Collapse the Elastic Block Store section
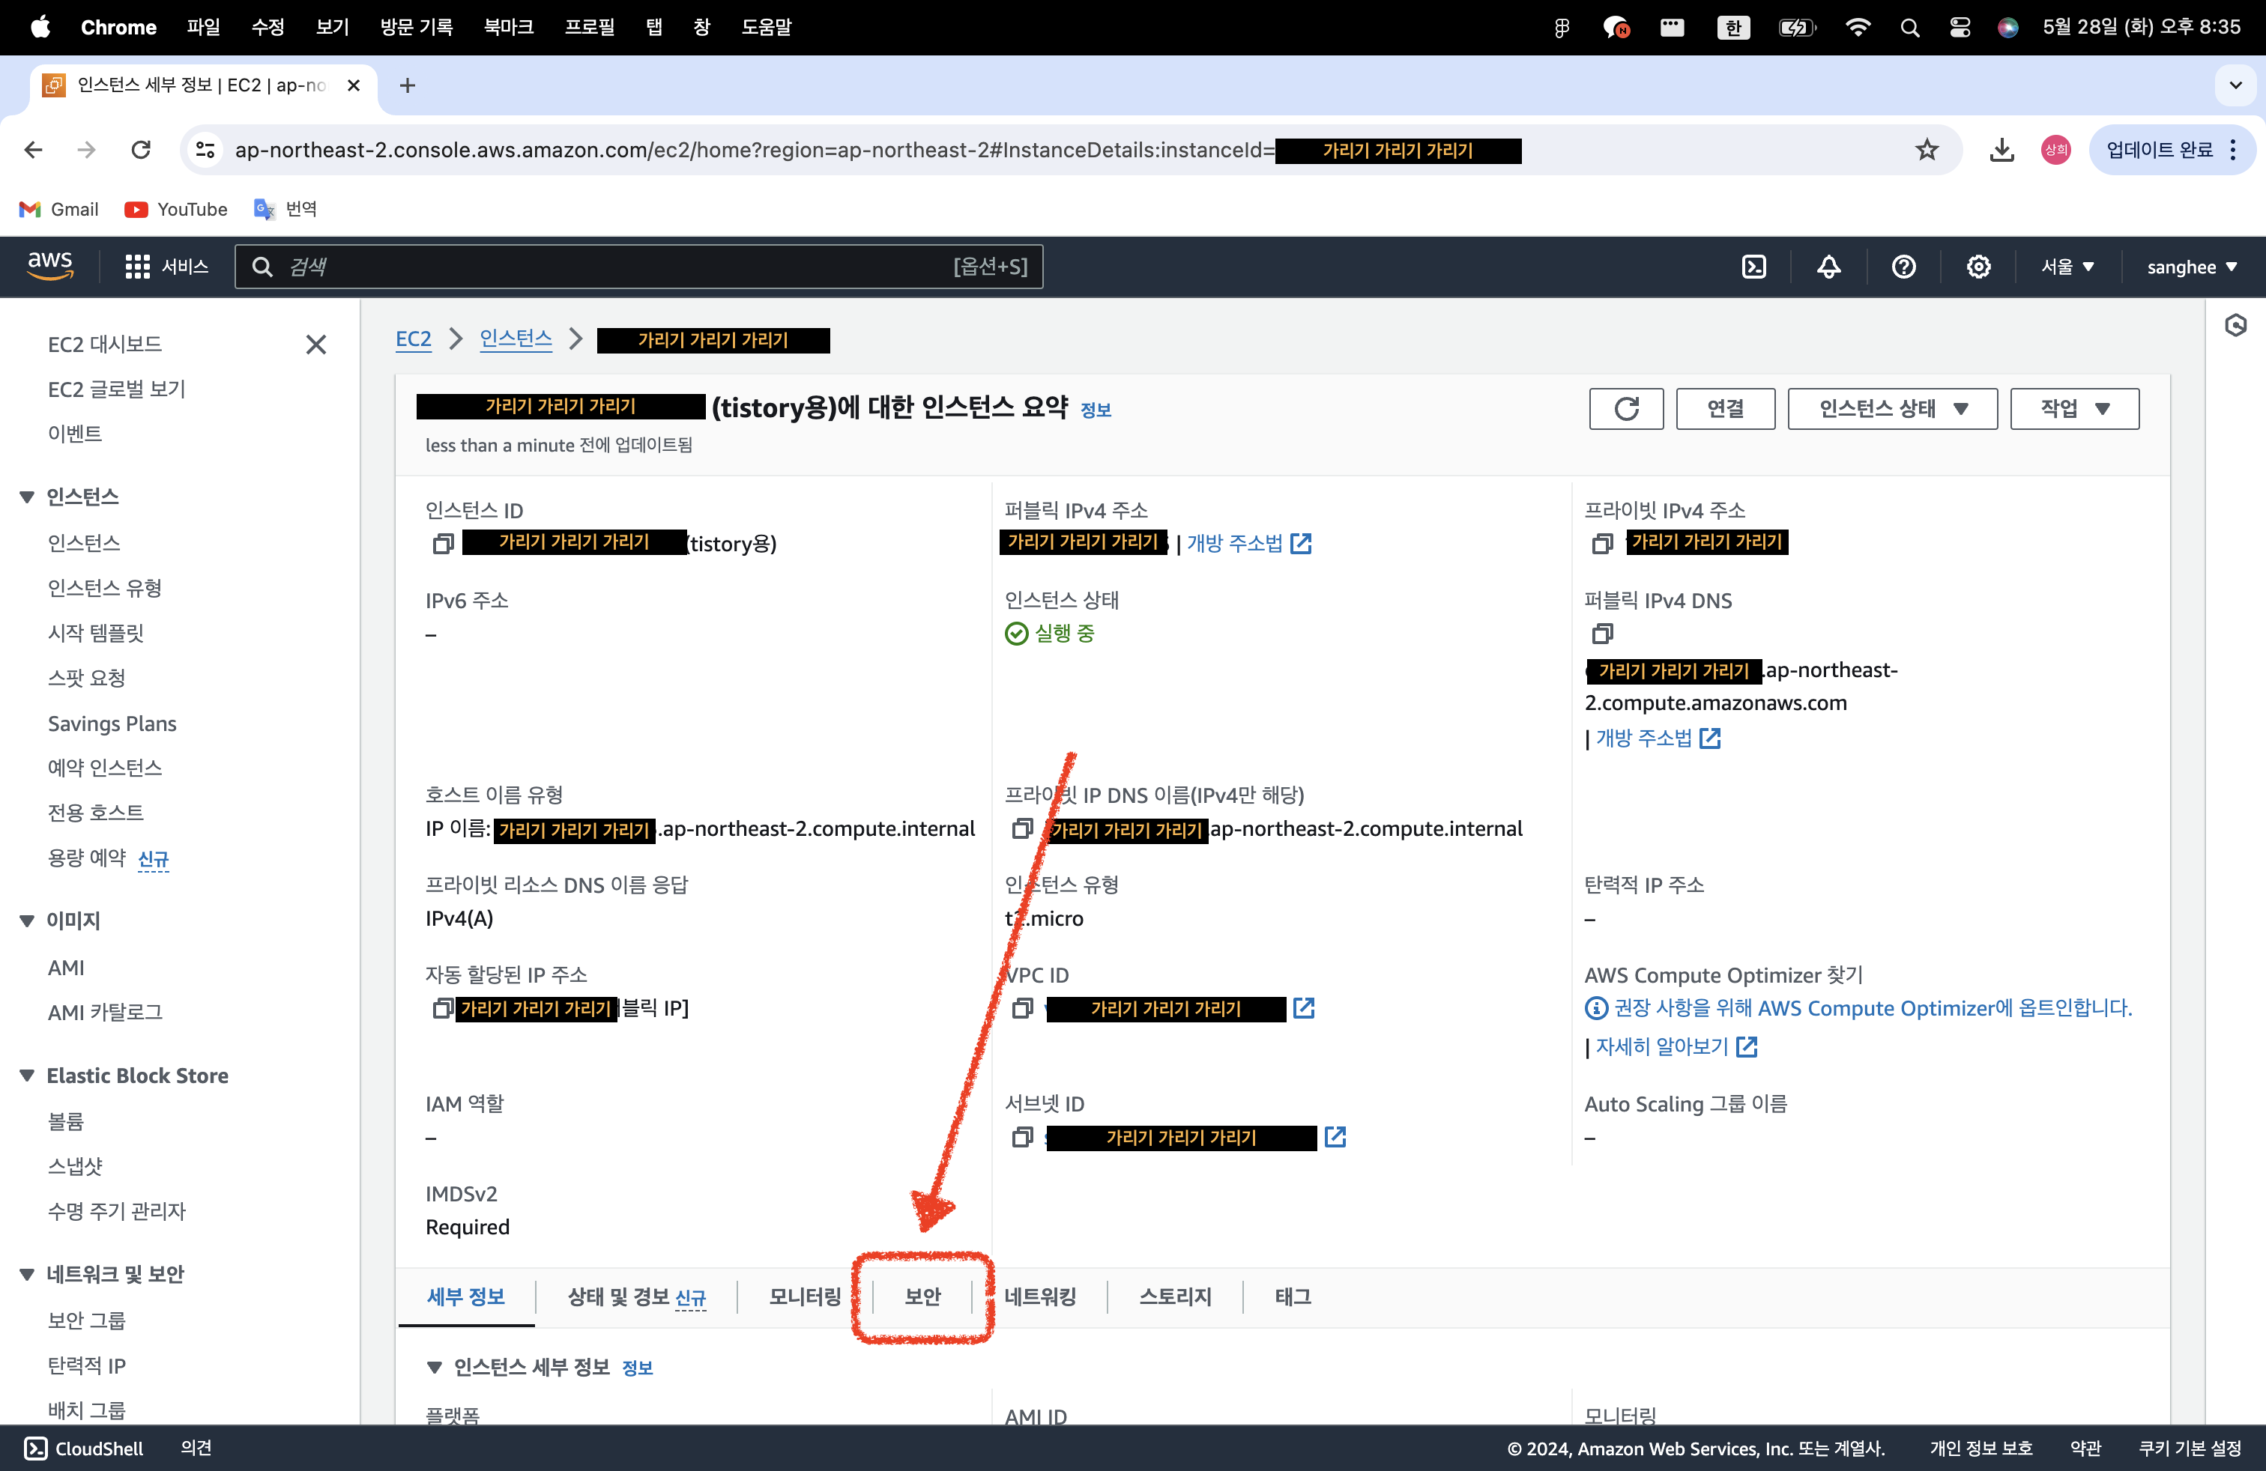 click(27, 1076)
